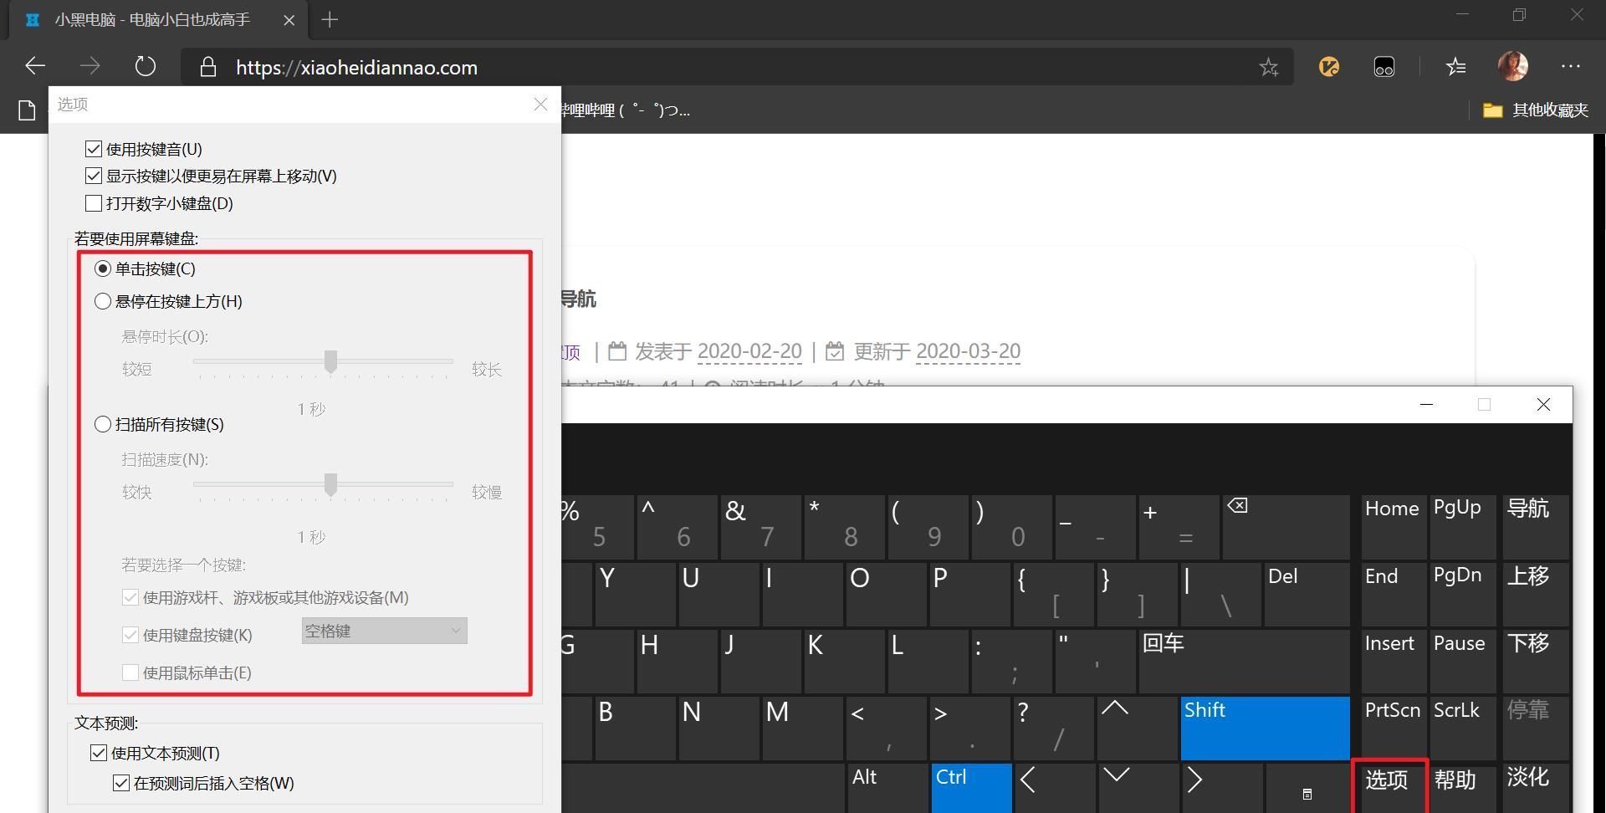
Task: Add page to favorites with star icon
Action: pos(1268,67)
